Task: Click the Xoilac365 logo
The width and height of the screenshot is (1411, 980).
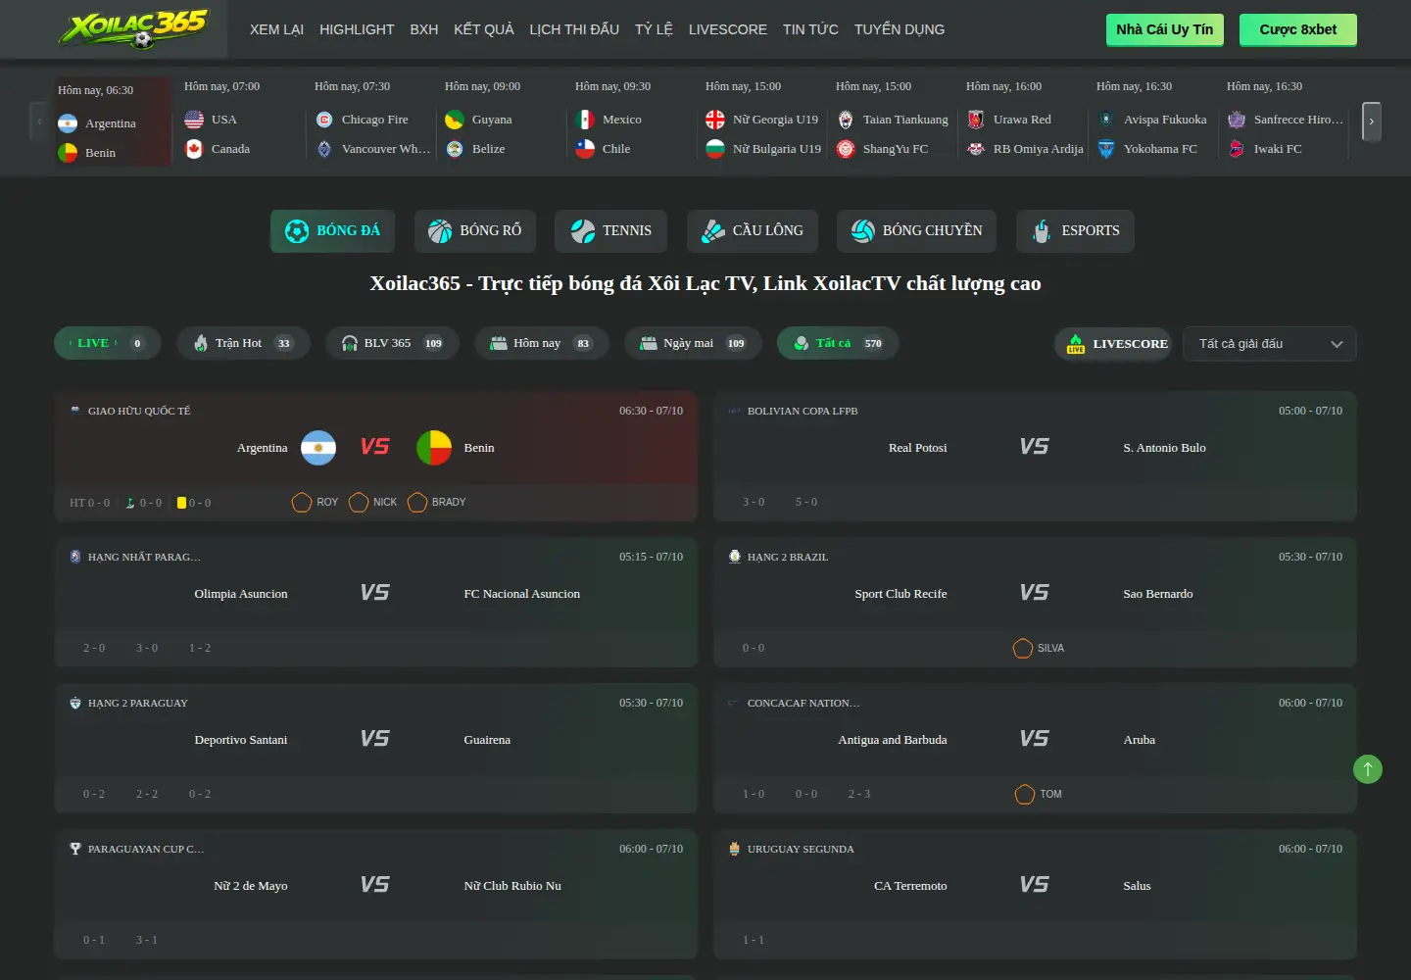Action: coord(133,28)
